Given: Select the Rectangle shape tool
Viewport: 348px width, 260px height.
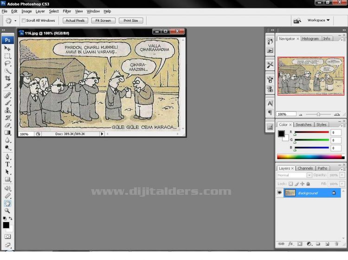Looking at the screenshot, I should pos(7,179).
